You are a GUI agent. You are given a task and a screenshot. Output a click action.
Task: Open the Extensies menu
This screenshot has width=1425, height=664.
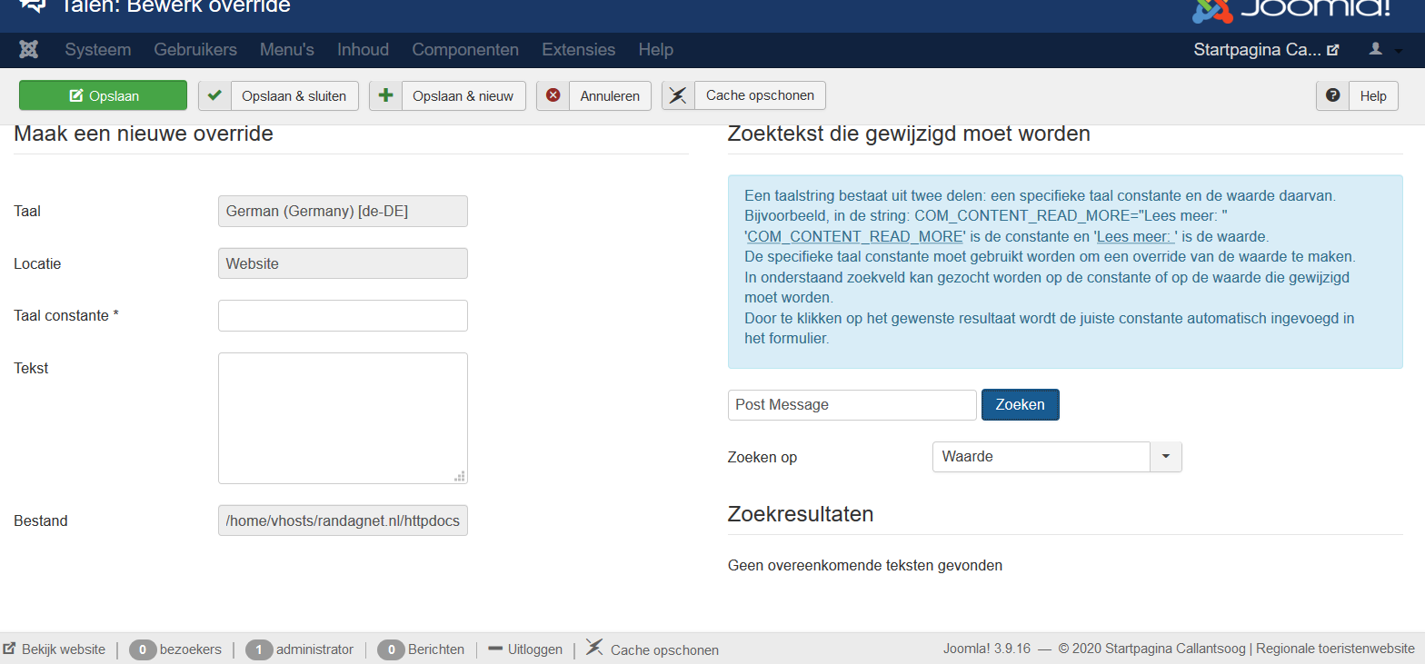pyautogui.click(x=578, y=50)
